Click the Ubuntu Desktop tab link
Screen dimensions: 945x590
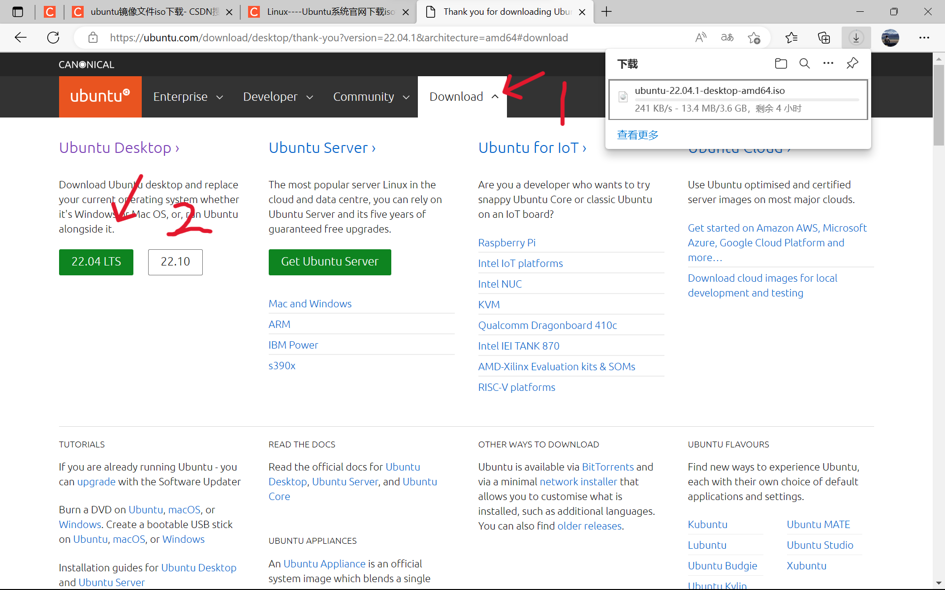coord(119,147)
